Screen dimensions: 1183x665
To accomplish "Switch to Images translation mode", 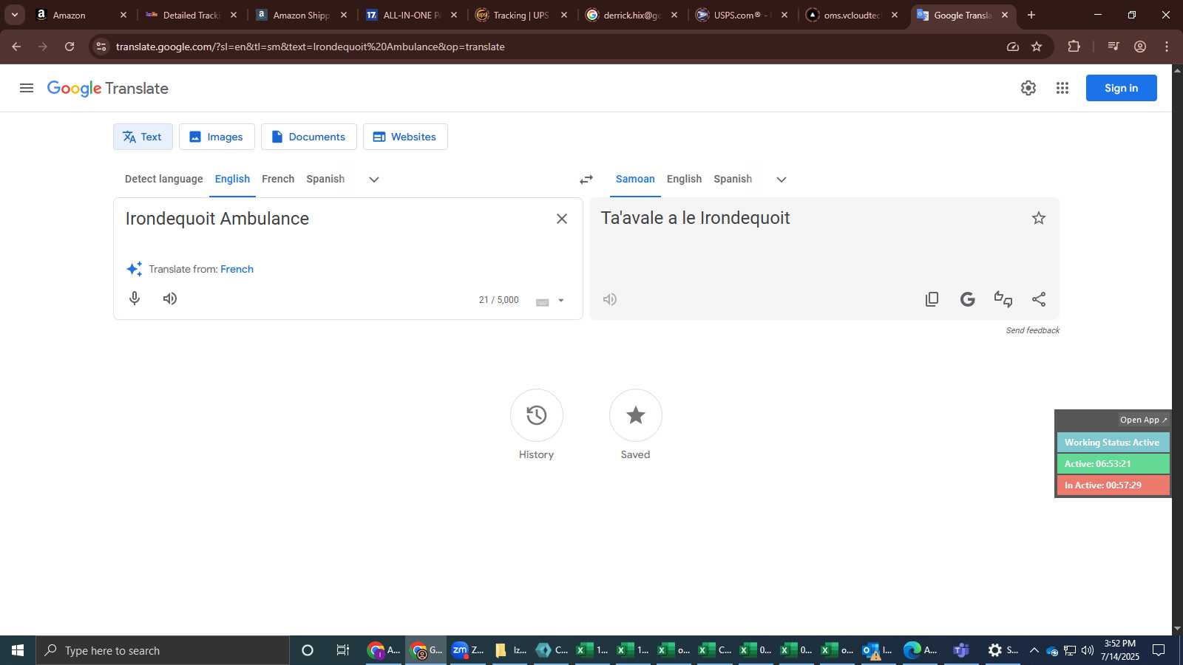I will point(217,137).
